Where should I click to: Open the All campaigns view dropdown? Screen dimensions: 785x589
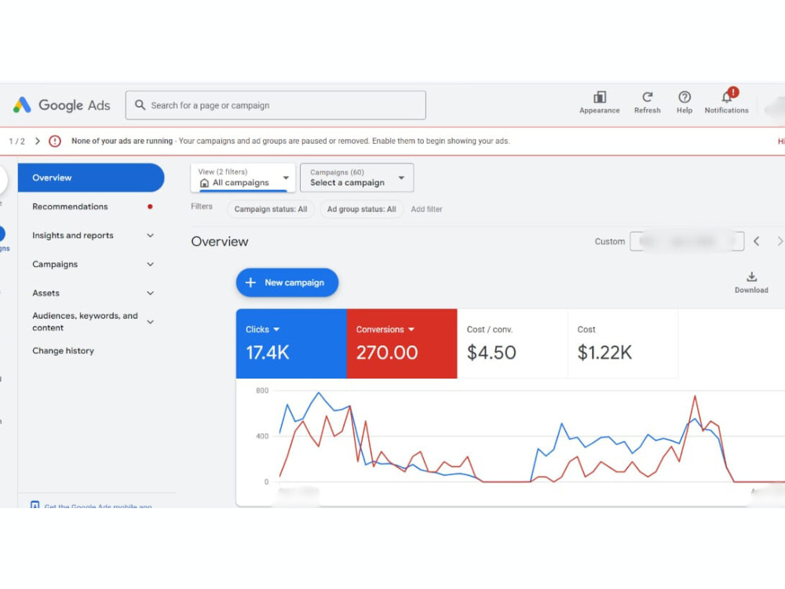243,177
